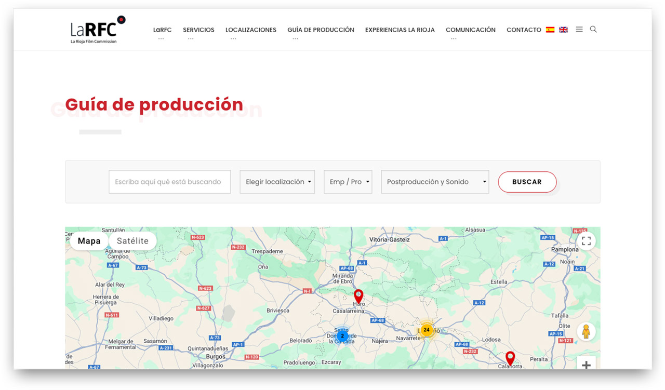Open the hamburger menu icon
The height and width of the screenshot is (390, 665).
pyautogui.click(x=579, y=30)
